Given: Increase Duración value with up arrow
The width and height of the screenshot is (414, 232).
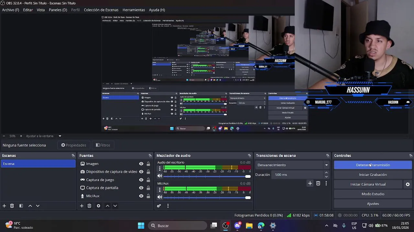Looking at the screenshot, I should coord(326,173).
